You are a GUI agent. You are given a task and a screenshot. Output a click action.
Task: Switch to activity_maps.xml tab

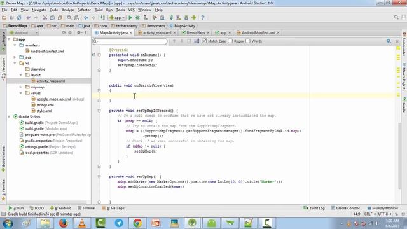pyautogui.click(x=157, y=32)
